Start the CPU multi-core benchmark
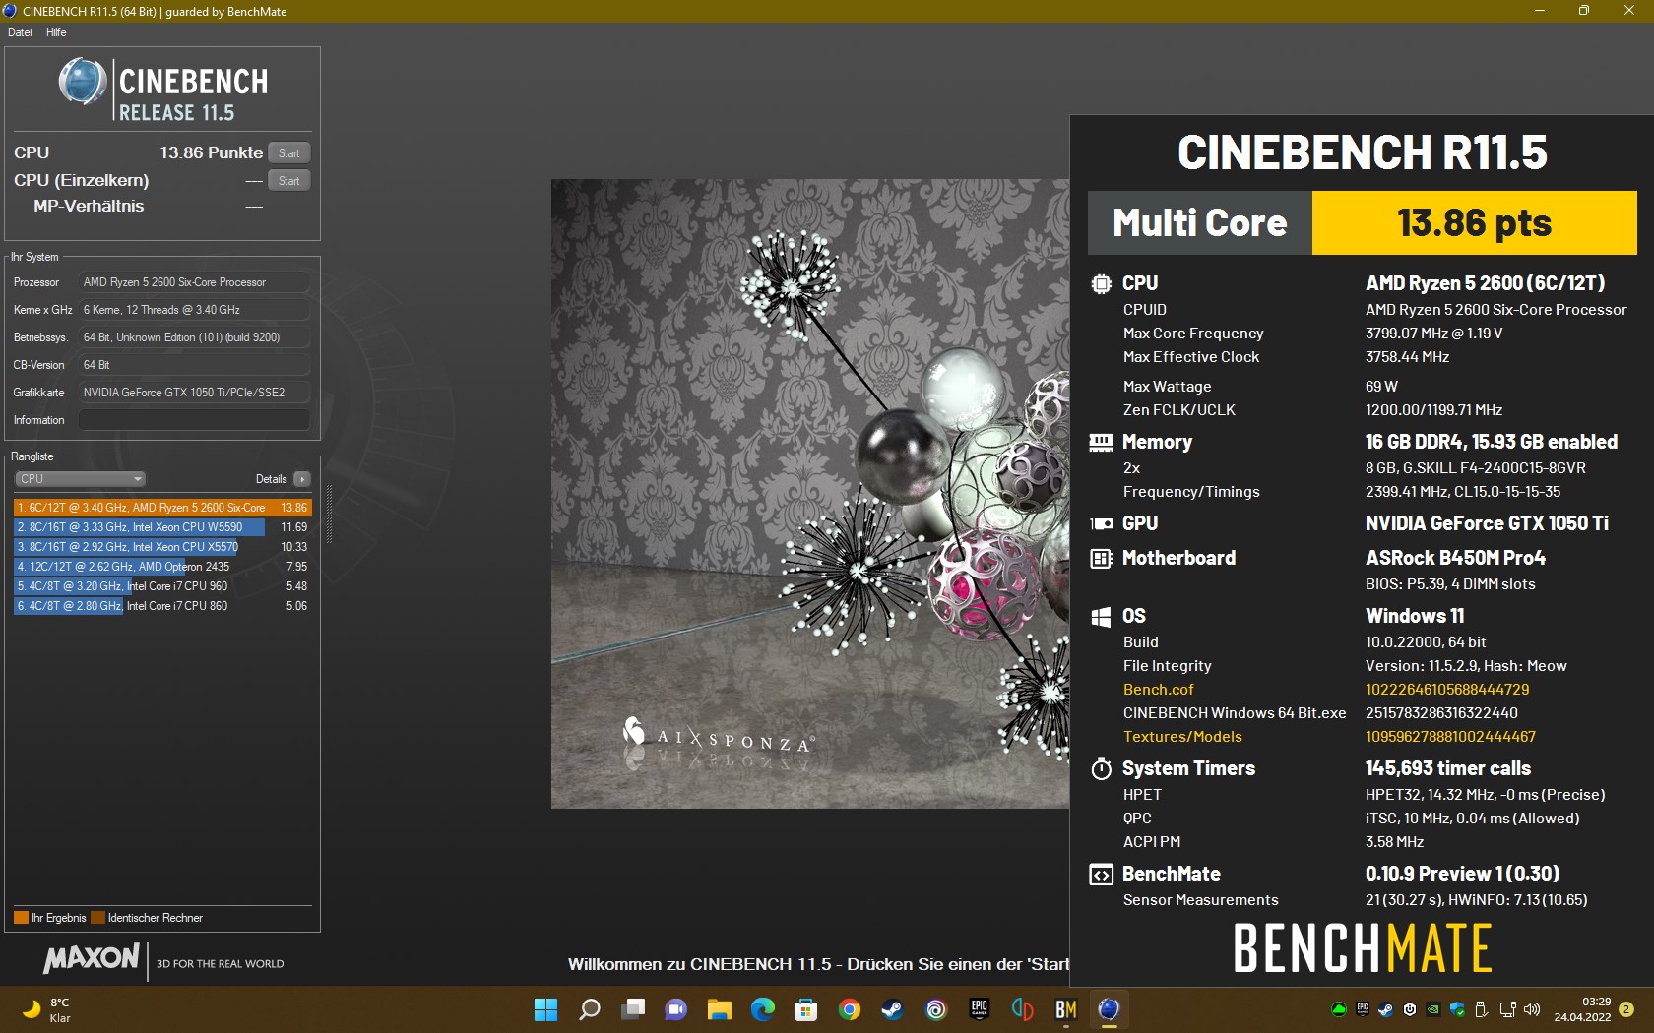Viewport: 1654px width, 1033px height. click(288, 152)
